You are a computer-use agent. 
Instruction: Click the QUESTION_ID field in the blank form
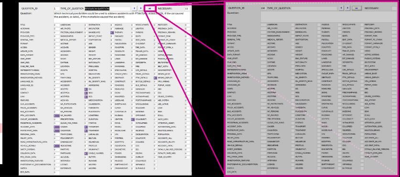[x=263, y=9]
